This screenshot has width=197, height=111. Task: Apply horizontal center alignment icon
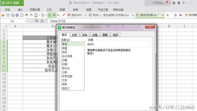[50, 15]
